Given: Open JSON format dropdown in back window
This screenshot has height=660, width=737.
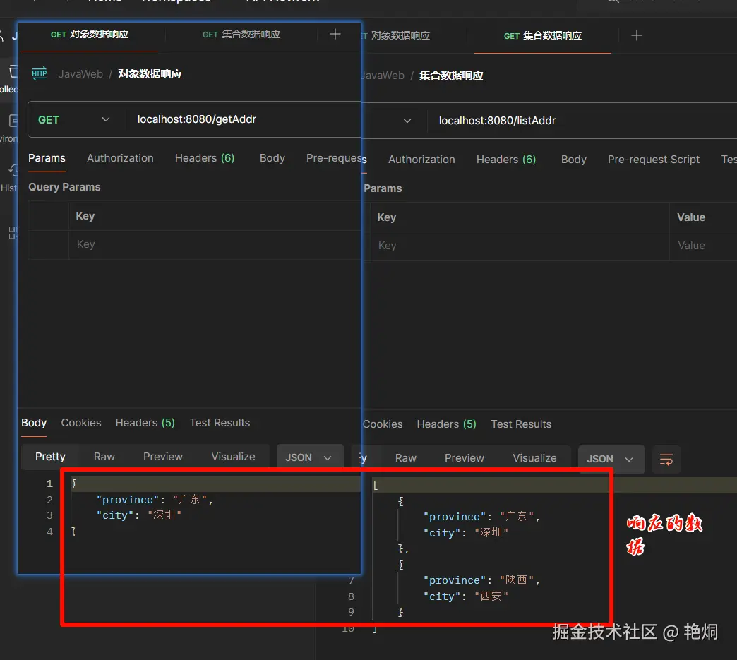Looking at the screenshot, I should 611,459.
